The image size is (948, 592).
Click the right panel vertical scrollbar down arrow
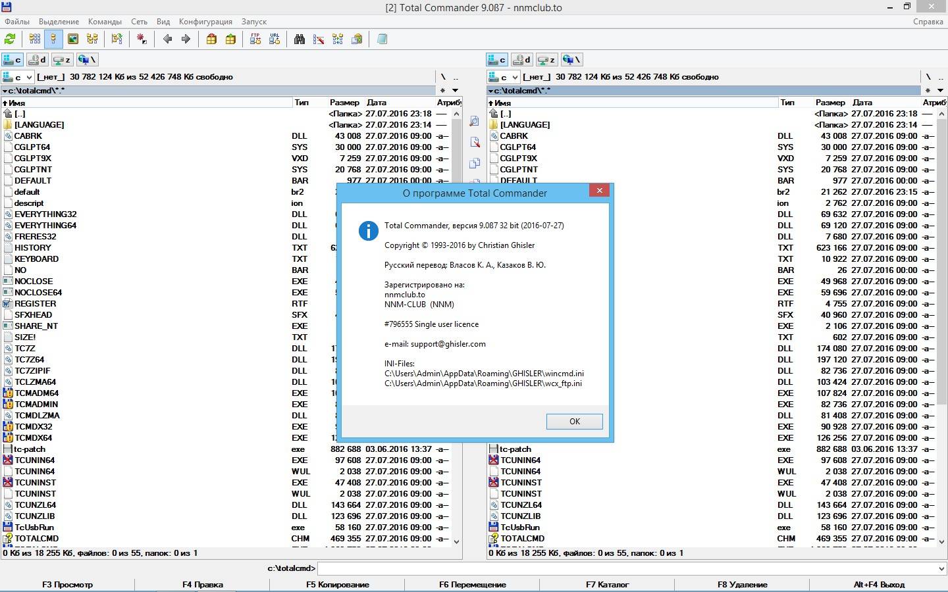(942, 541)
